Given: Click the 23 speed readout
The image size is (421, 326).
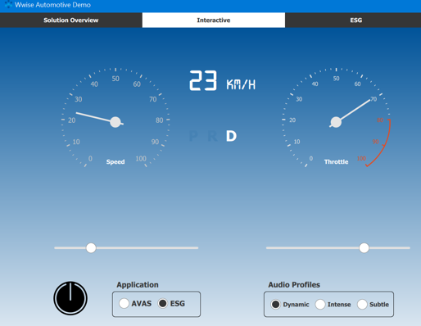Looking at the screenshot, I should 203,80.
